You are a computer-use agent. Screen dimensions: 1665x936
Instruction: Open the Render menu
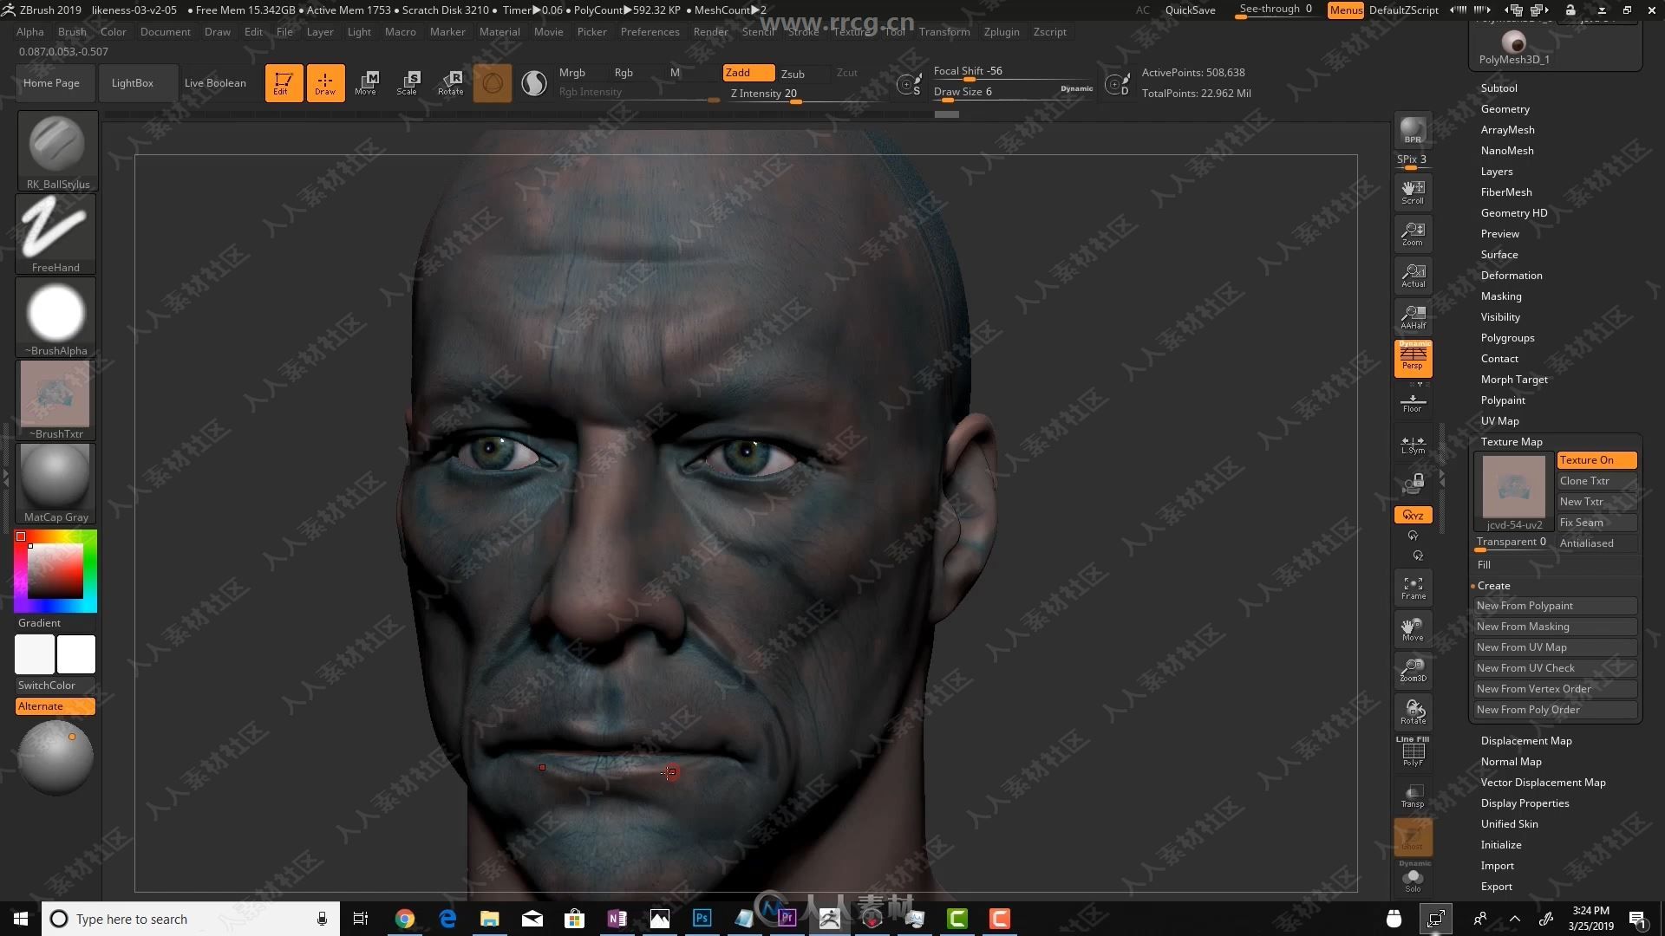pos(710,31)
